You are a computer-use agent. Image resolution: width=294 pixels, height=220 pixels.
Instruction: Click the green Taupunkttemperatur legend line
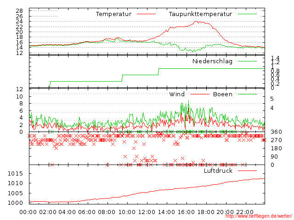click(247, 14)
